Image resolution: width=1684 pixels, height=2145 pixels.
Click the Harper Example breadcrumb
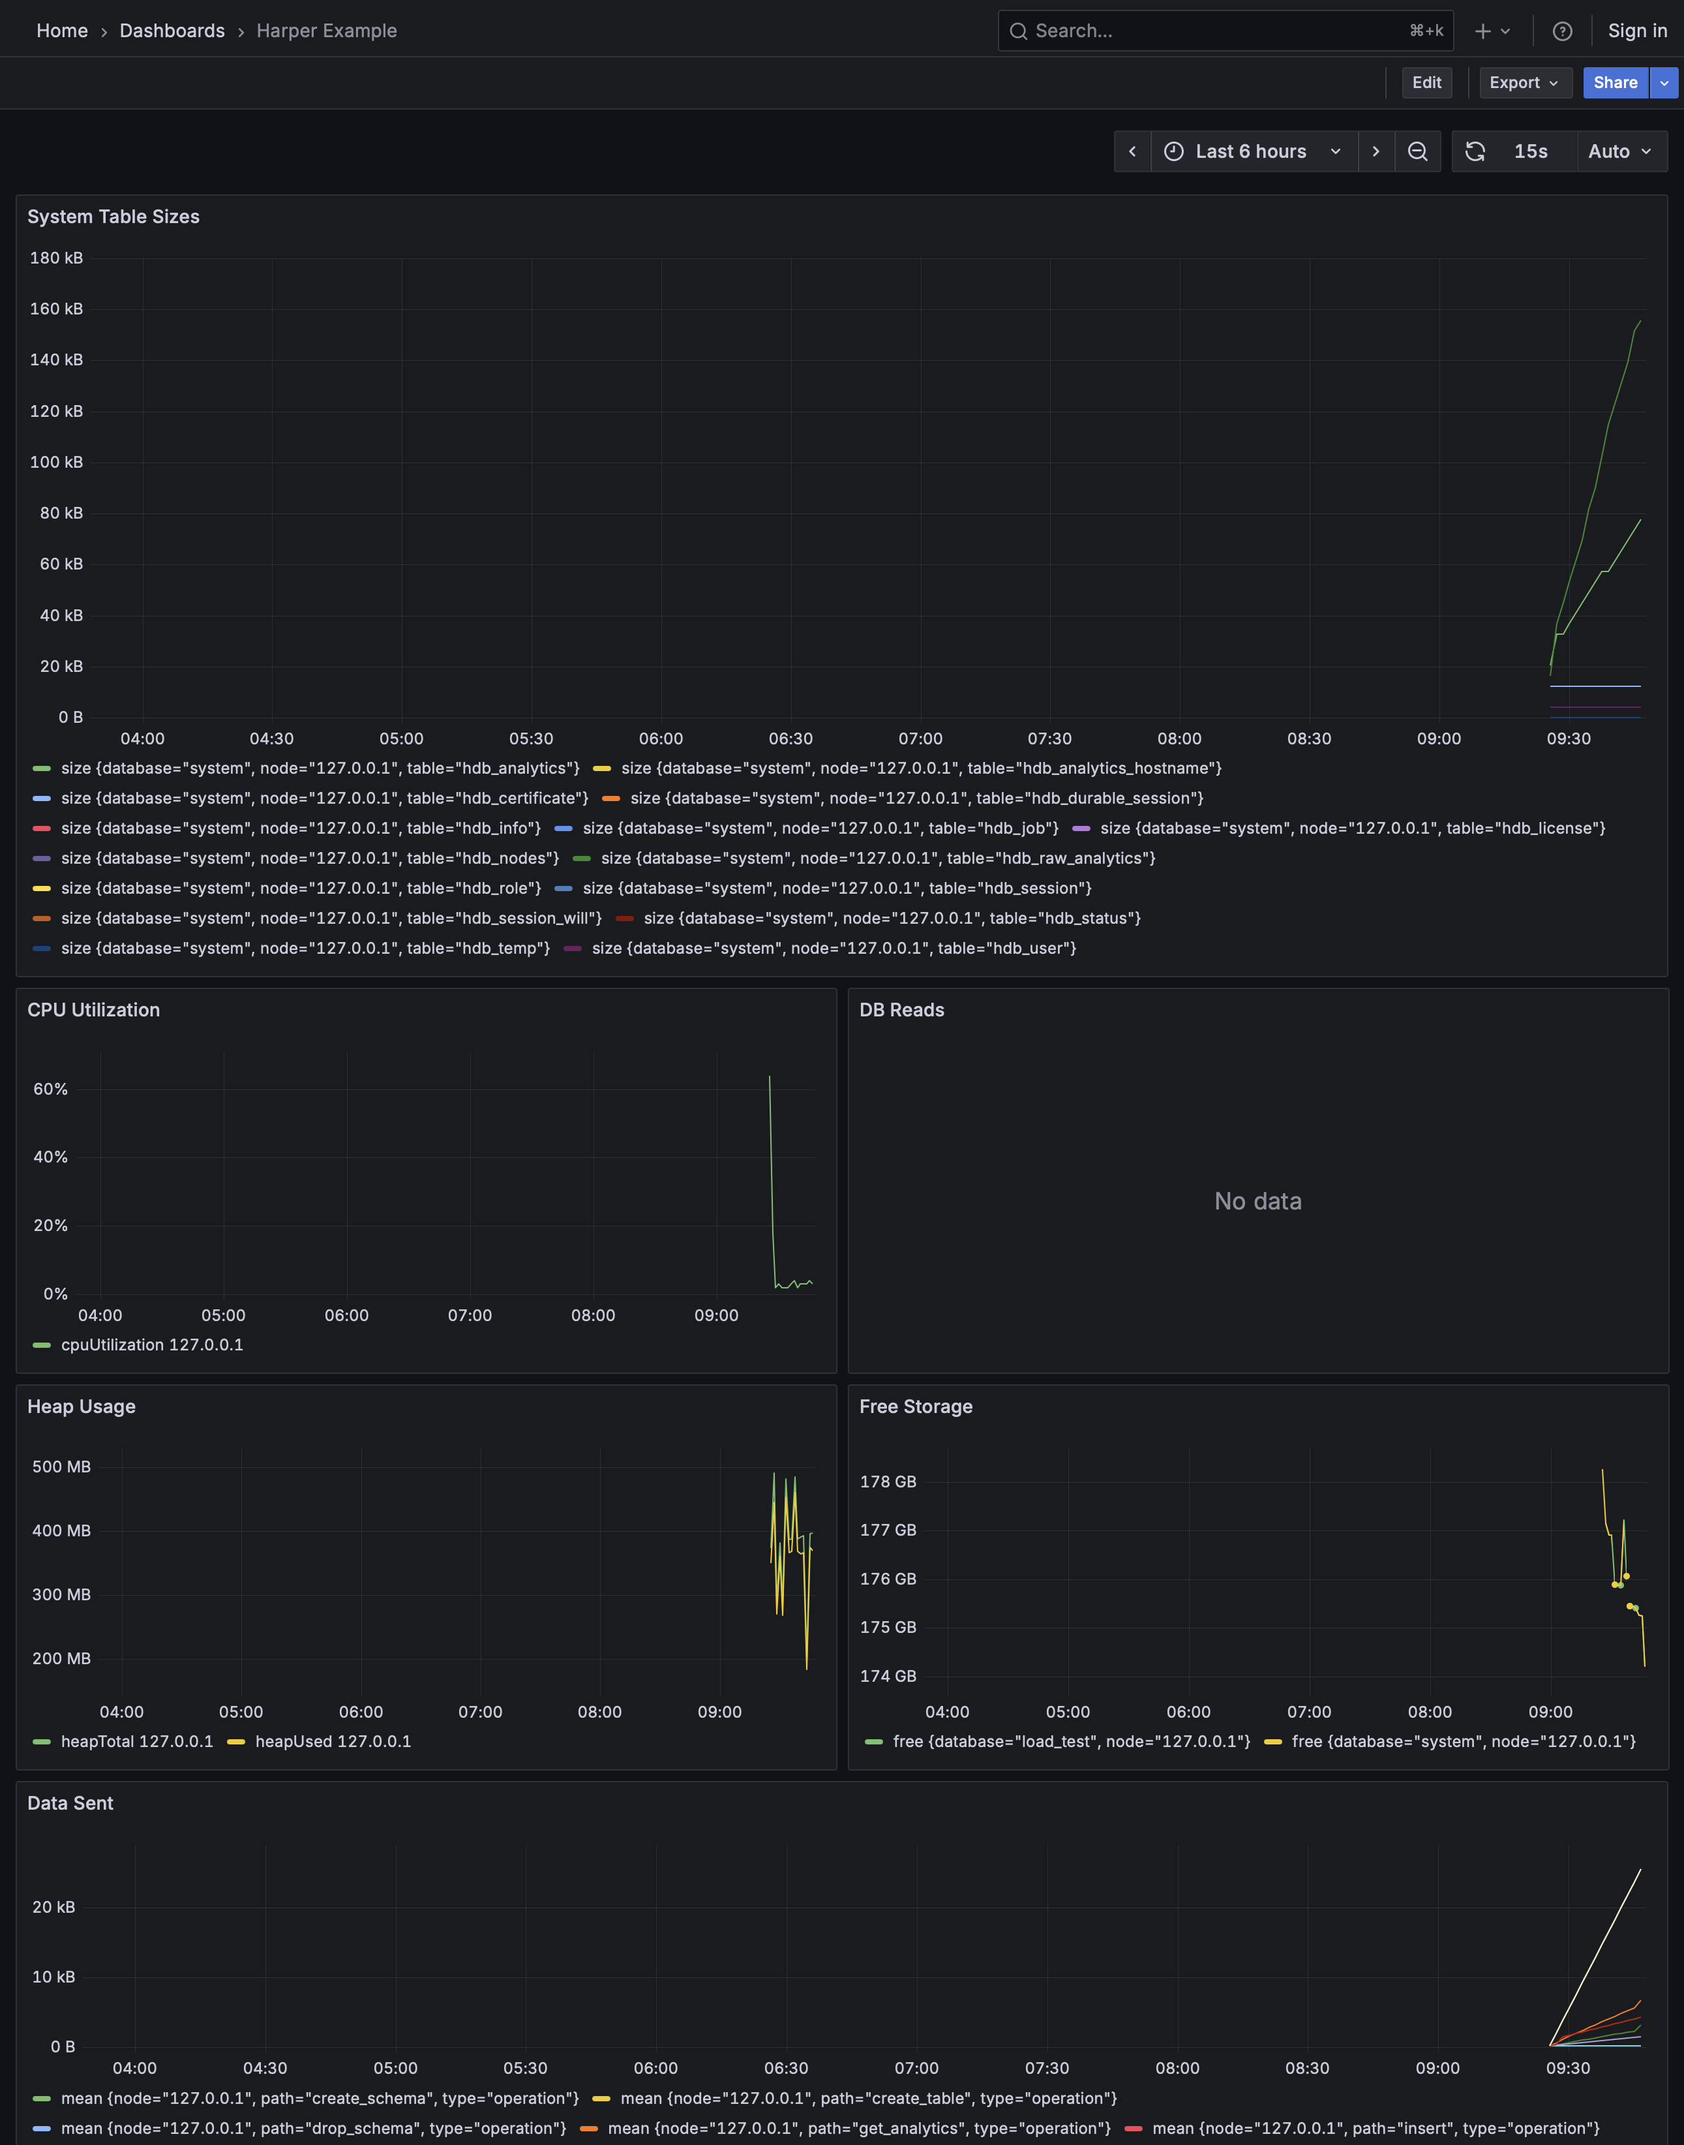(x=326, y=31)
